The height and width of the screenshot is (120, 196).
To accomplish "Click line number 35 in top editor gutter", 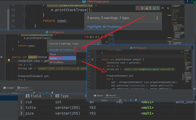I will click(x=13, y=21).
